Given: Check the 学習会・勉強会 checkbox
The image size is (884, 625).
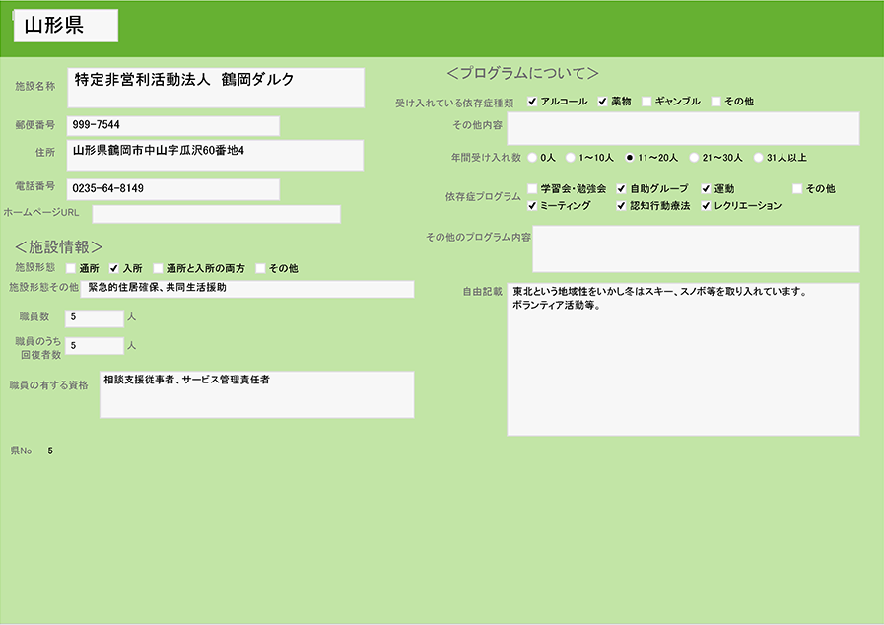Looking at the screenshot, I should coord(532,188).
